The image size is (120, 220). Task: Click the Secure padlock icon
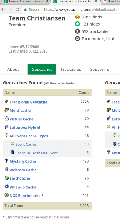(26, 10)
